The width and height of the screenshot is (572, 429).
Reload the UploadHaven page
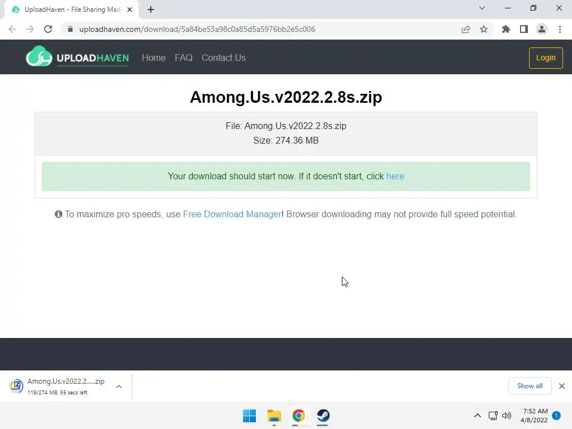click(48, 29)
